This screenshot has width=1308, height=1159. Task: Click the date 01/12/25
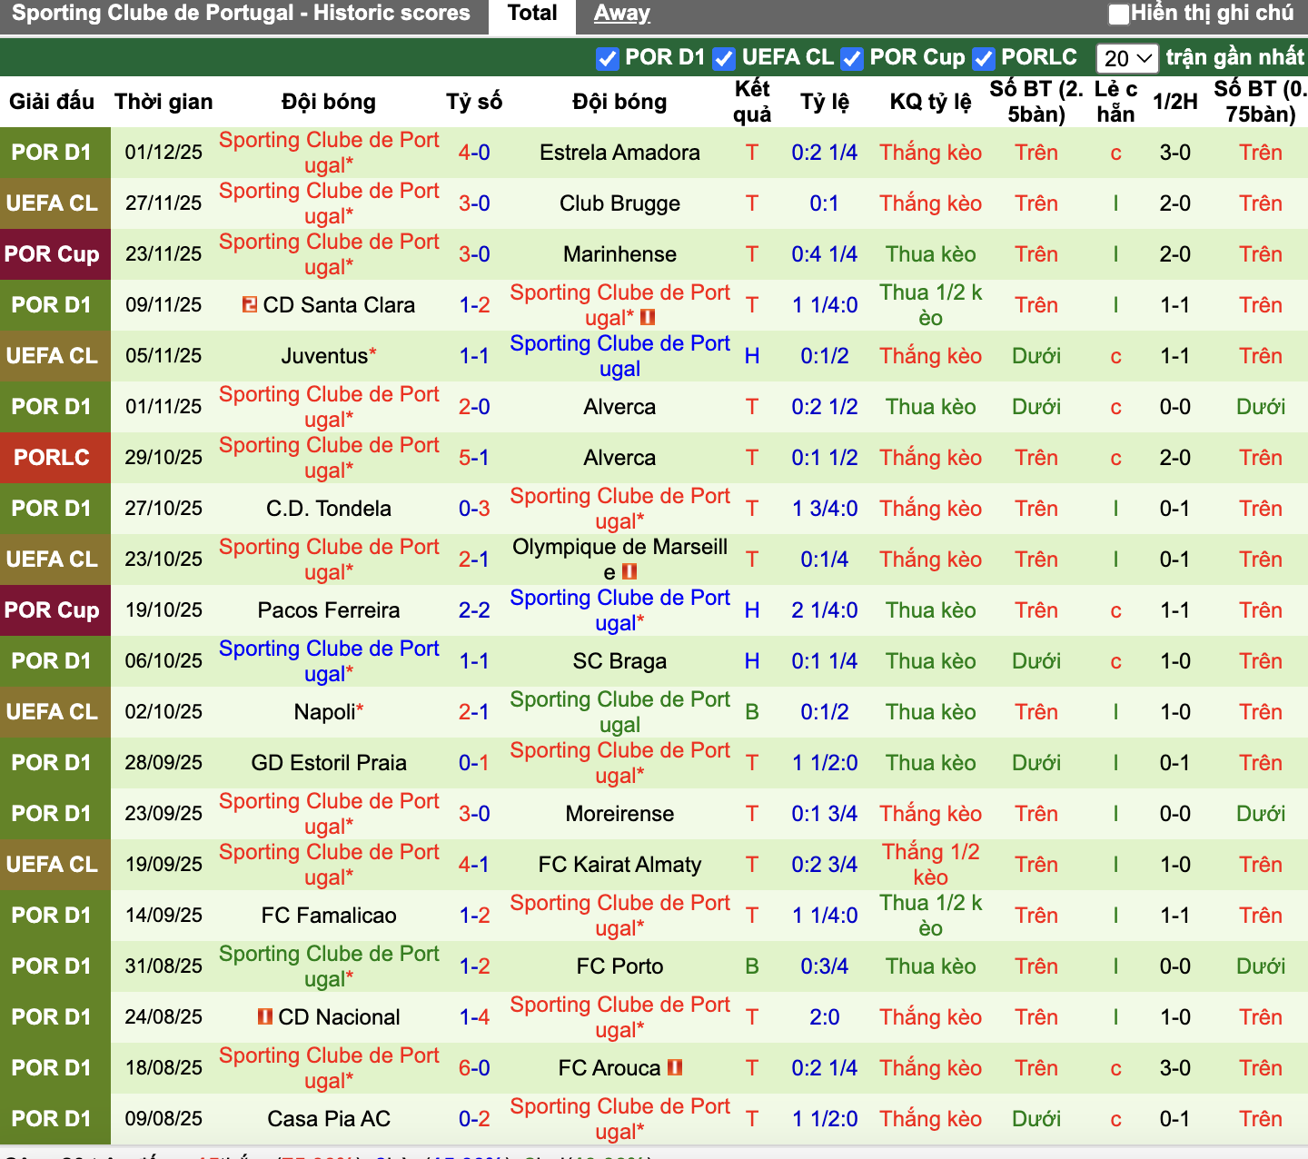163,153
